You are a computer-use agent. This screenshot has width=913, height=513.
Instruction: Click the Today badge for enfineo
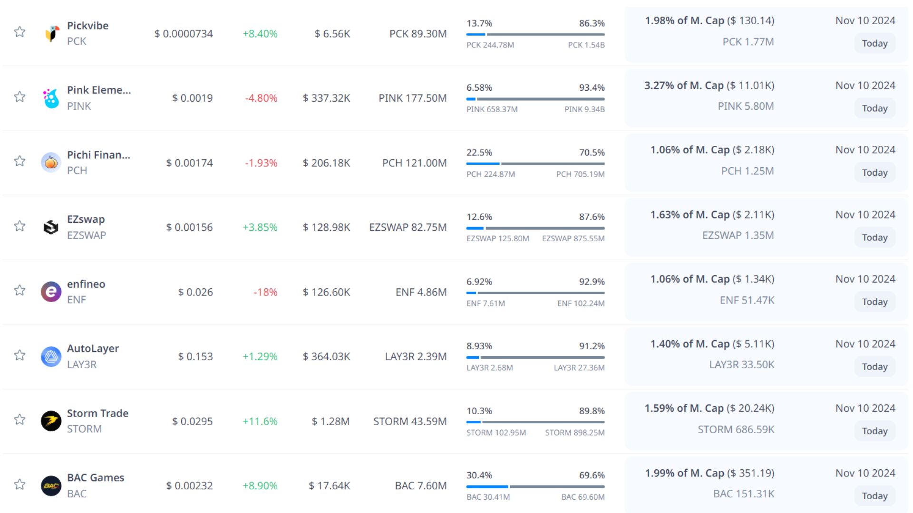pyautogui.click(x=874, y=302)
